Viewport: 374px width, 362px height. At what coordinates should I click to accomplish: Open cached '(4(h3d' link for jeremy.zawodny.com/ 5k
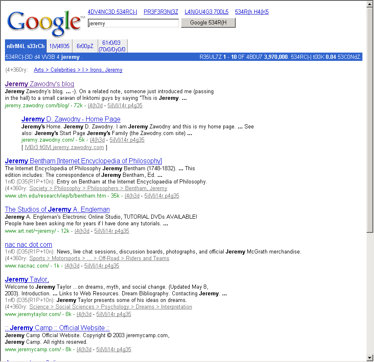tap(97, 140)
